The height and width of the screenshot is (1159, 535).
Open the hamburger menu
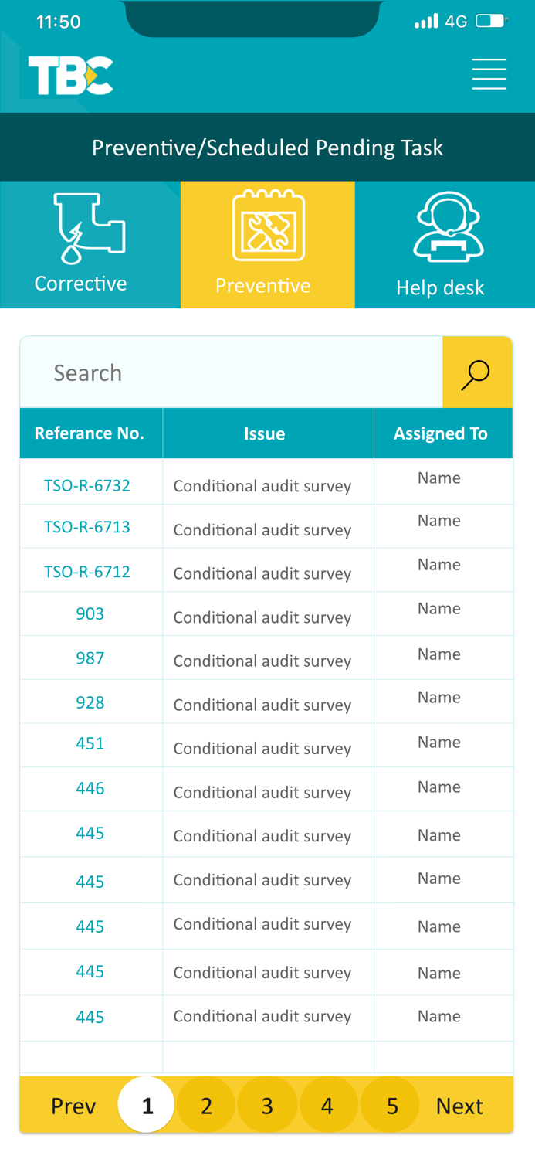pos(489,74)
